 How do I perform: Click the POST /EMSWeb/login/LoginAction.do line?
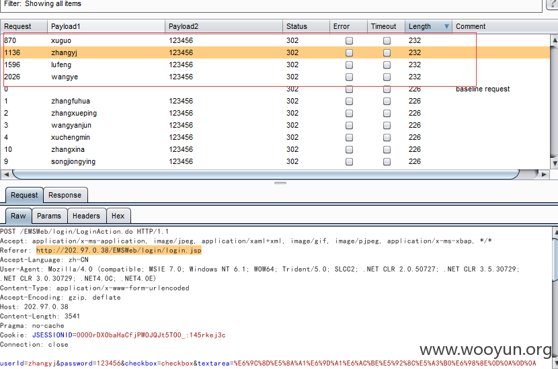pyautogui.click(x=84, y=231)
